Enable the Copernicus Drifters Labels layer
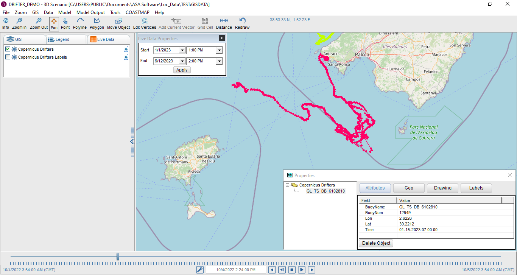This screenshot has height=275, width=517. [8, 57]
